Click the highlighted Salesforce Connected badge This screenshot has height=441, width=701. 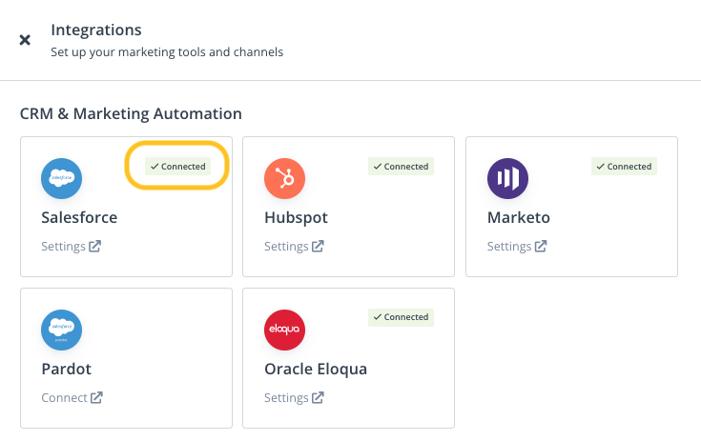pos(178,167)
